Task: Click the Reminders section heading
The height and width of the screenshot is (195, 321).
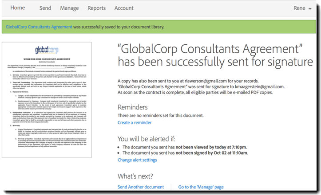Action: coord(133,107)
